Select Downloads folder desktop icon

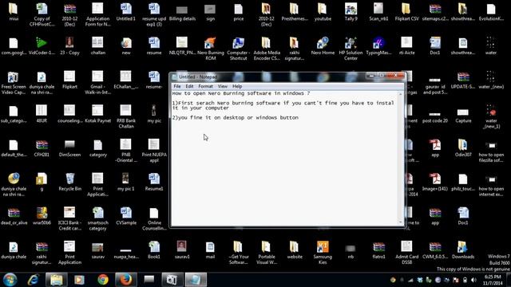tap(463, 250)
